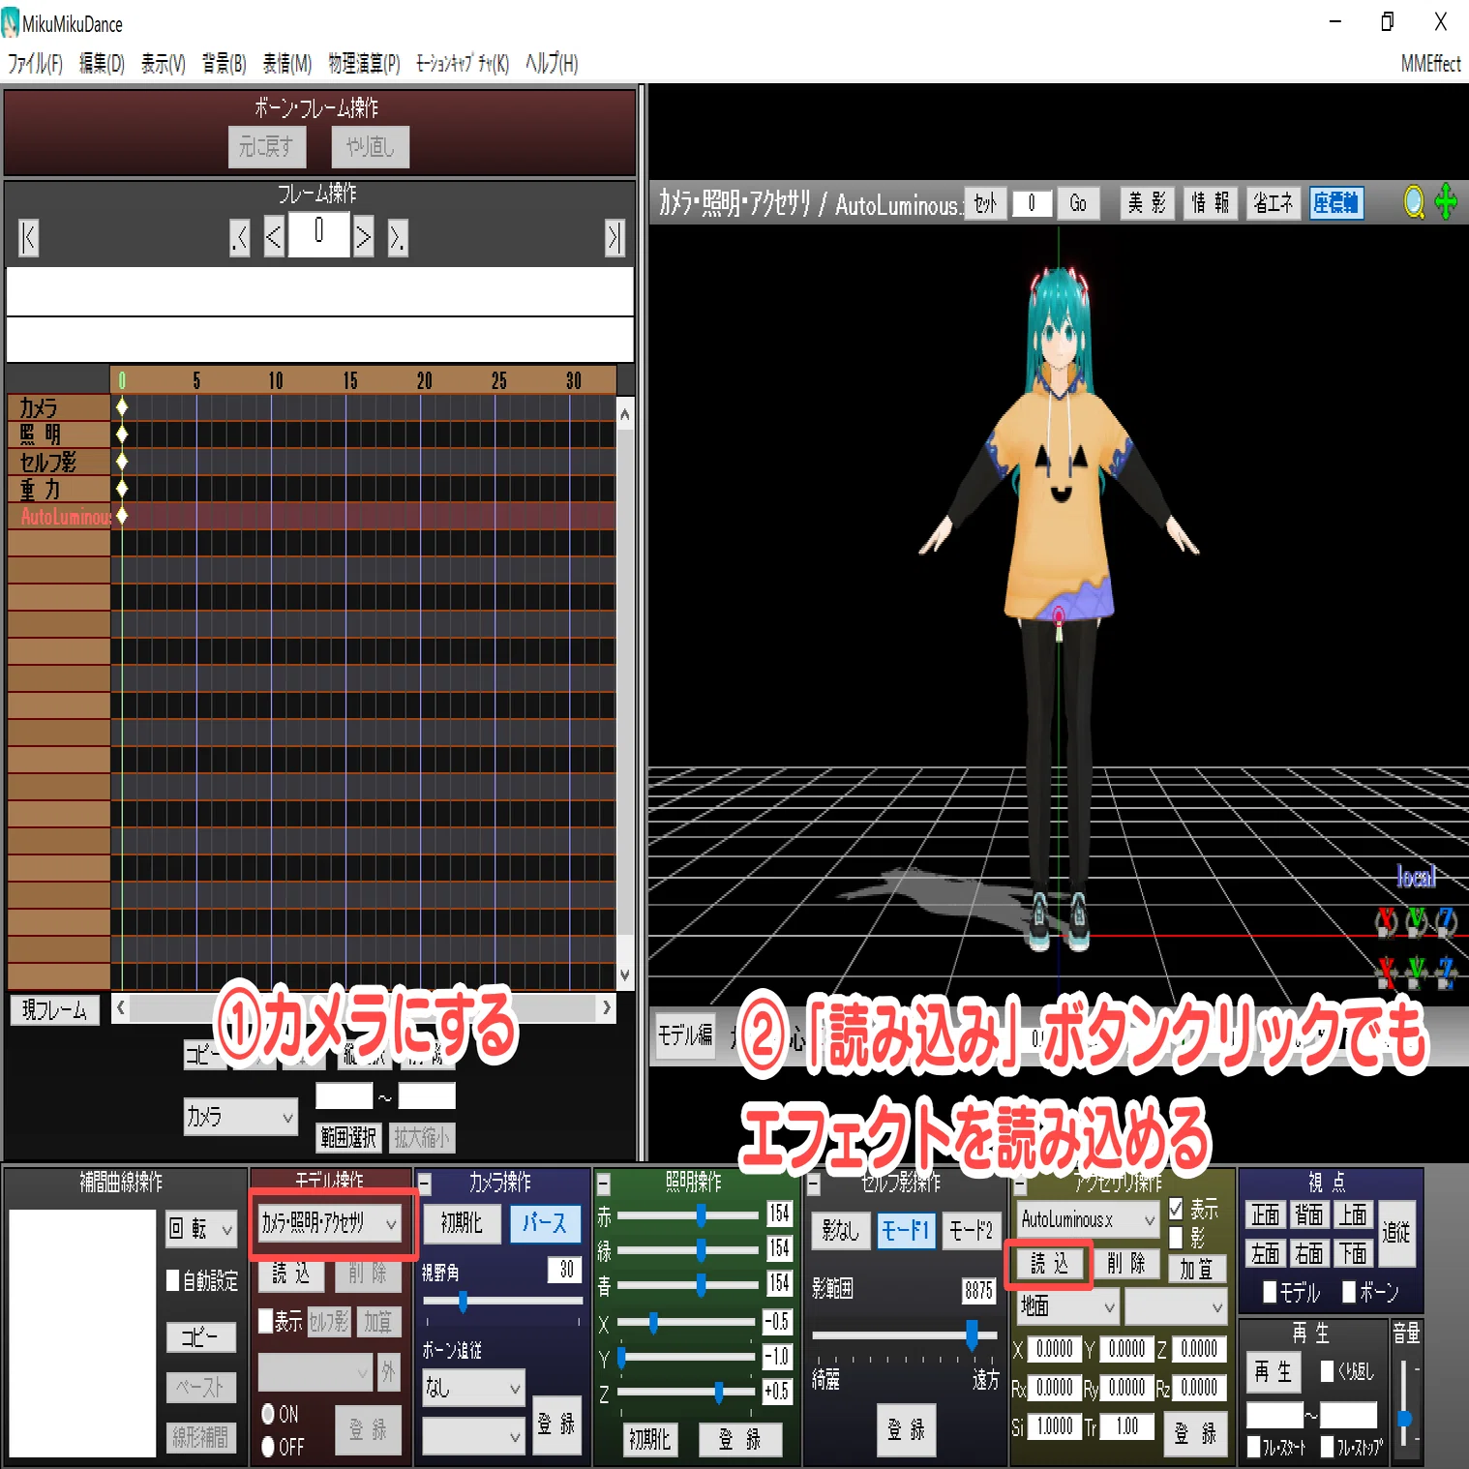The image size is (1469, 1469).
Task: Go to previous keyframe button
Action: pyautogui.click(x=240, y=237)
